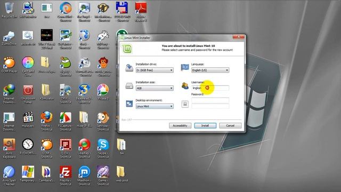Expand the Desktop environment dropdown
This screenshot has width=341, height=192.
pos(155,106)
